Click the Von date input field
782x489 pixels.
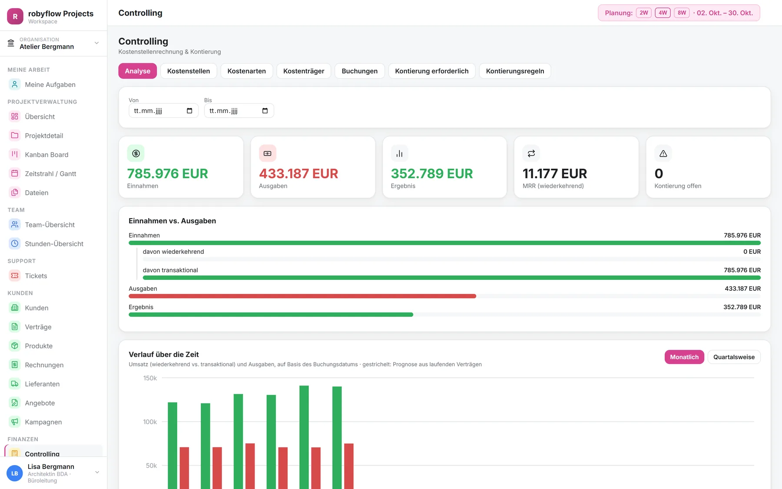[x=163, y=111]
